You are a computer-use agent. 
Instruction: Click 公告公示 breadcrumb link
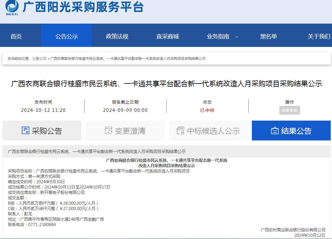(39, 59)
